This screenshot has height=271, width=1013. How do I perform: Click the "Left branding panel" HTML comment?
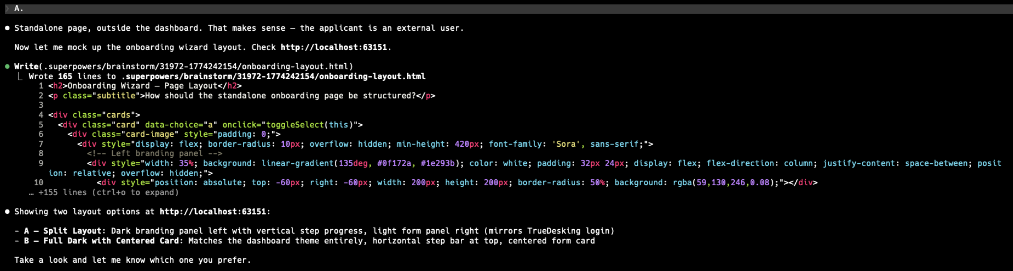pyautogui.click(x=155, y=153)
